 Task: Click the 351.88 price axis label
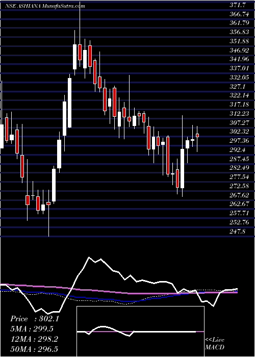point(239,41)
